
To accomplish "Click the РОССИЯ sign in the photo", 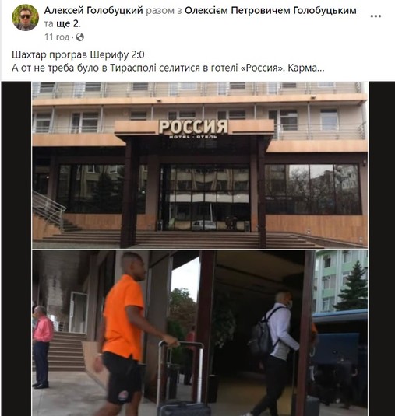I will coord(193,127).
